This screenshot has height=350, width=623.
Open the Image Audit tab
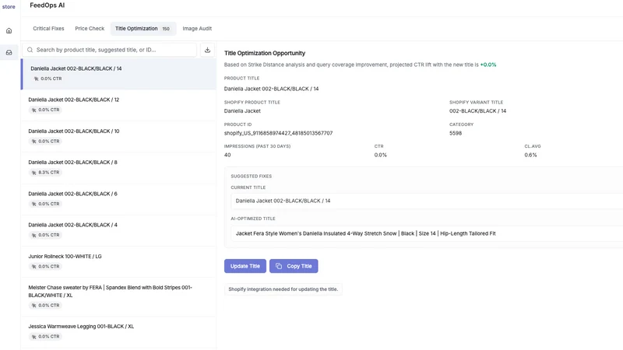pos(197,29)
